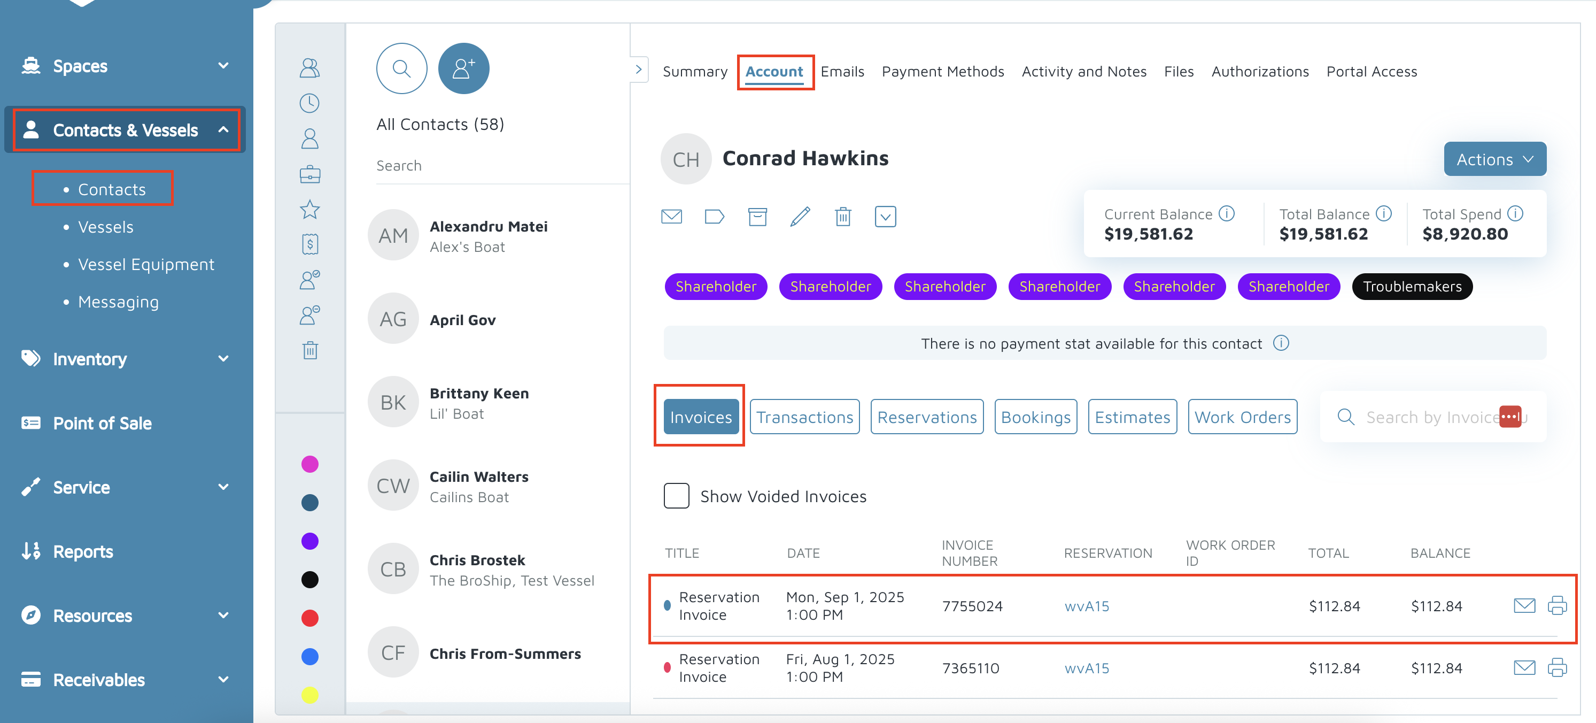1596x723 pixels.
Task: Click the pencil edit contact icon
Action: tap(800, 217)
